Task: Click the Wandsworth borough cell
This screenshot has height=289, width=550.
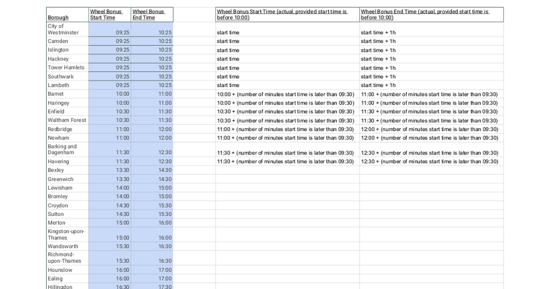Action: (67, 246)
